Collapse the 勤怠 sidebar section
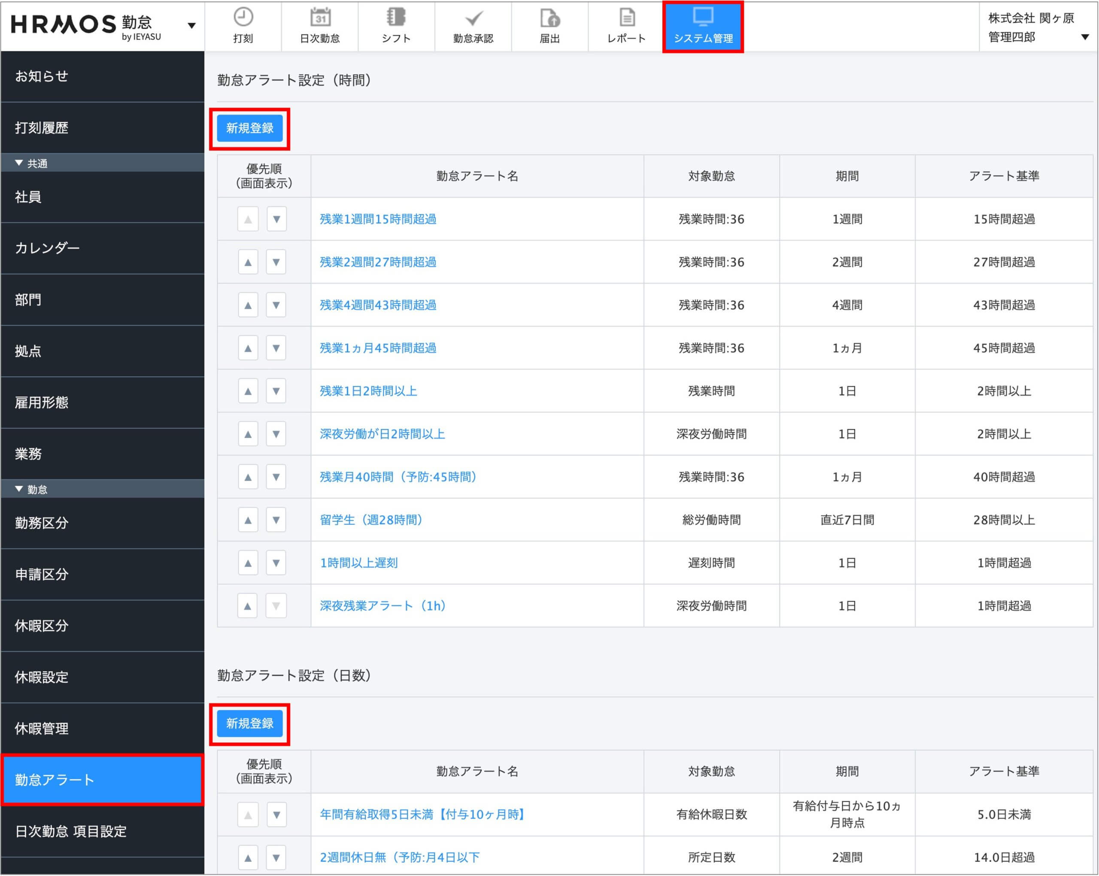Screen dimensions: 1099x876 tap(19, 489)
